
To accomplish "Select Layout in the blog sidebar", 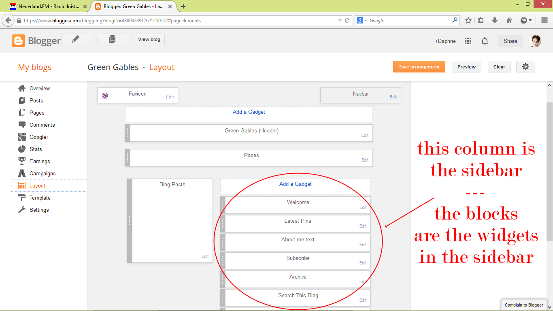I will coord(37,185).
